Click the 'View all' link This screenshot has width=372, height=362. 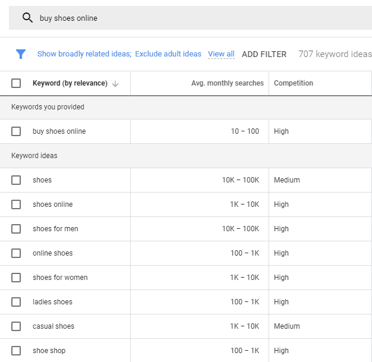[x=221, y=54]
